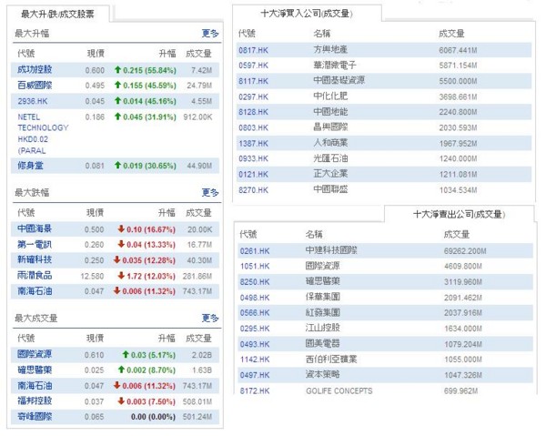Image resolution: width=546 pixels, height=436 pixels.
Task: Open stock code 0297.HK
Action: (254, 96)
